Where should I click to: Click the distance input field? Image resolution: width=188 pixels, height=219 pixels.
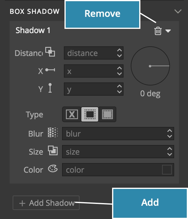click(90, 53)
